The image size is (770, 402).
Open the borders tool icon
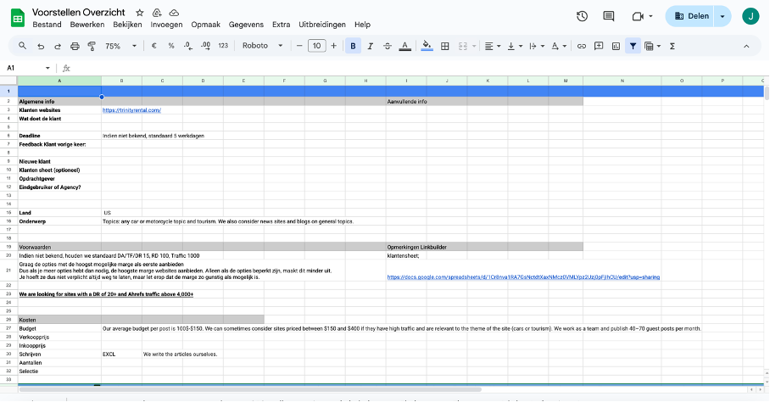[445, 46]
